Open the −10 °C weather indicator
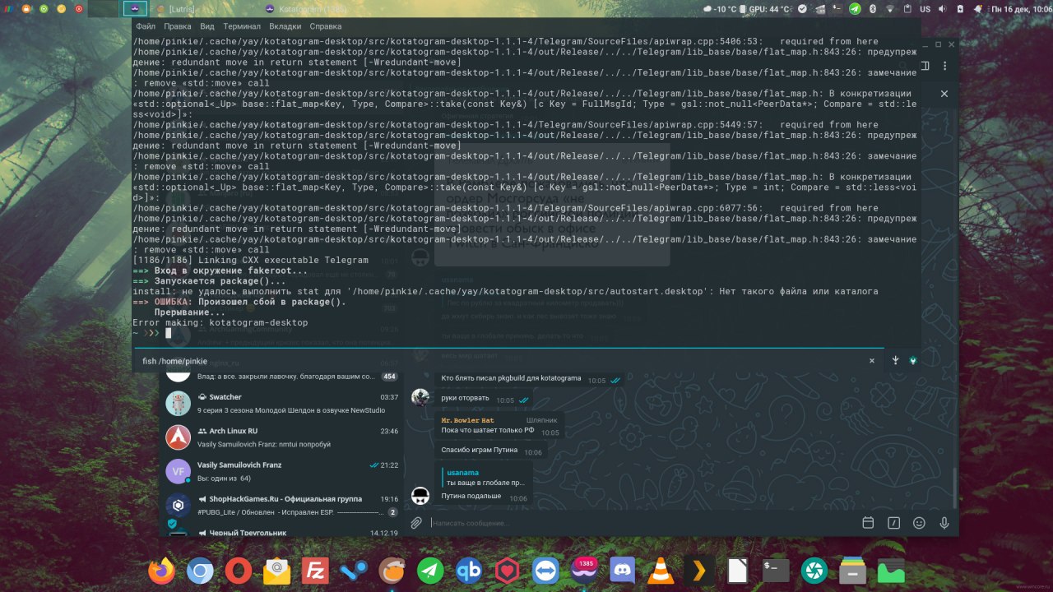This screenshot has width=1053, height=592. click(721, 8)
